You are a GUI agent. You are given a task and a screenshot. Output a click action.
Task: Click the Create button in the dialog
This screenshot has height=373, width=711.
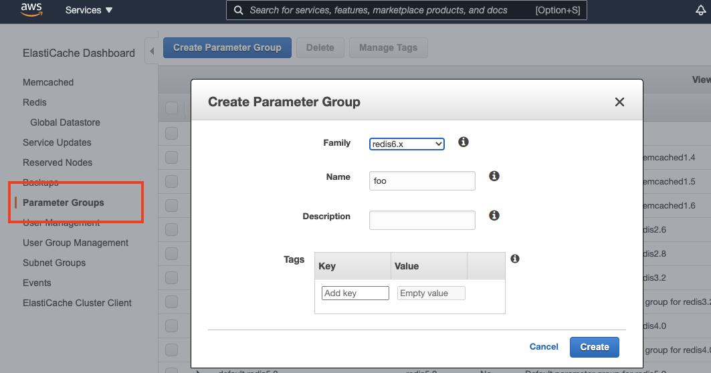595,347
